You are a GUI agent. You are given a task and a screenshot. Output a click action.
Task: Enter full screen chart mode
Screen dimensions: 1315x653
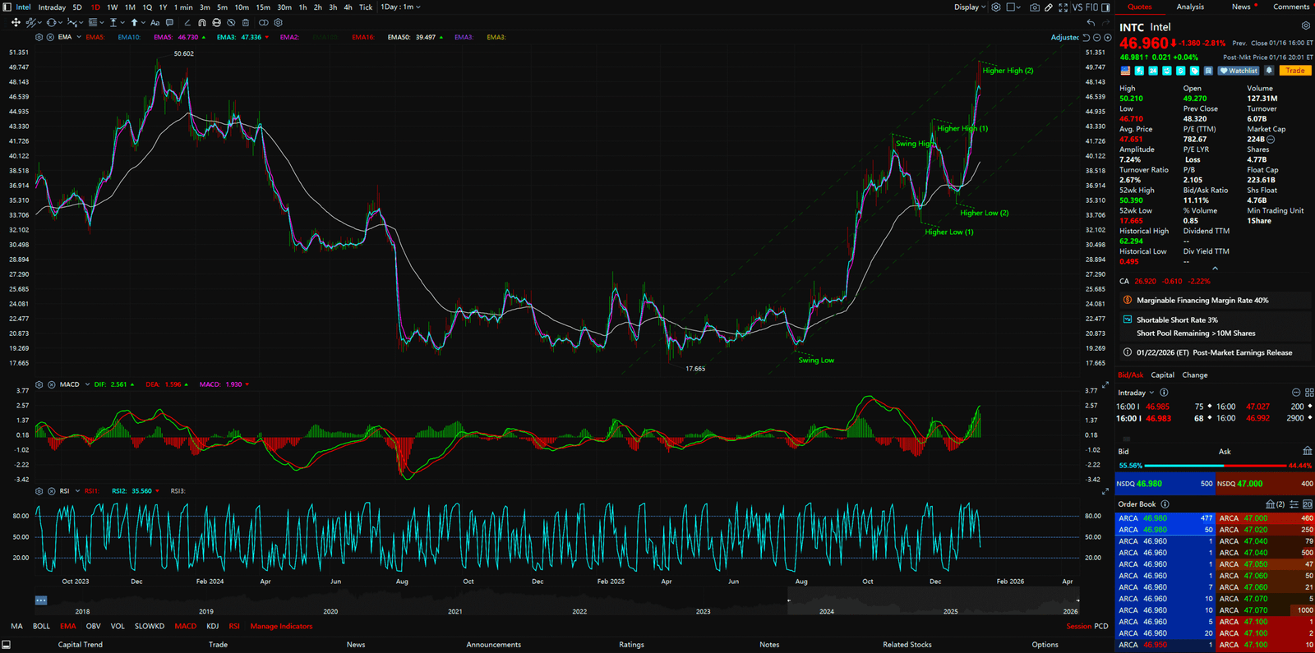pos(1063,7)
